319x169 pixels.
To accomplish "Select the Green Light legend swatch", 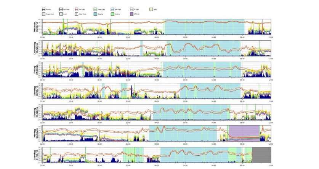I will click(x=95, y=10).
